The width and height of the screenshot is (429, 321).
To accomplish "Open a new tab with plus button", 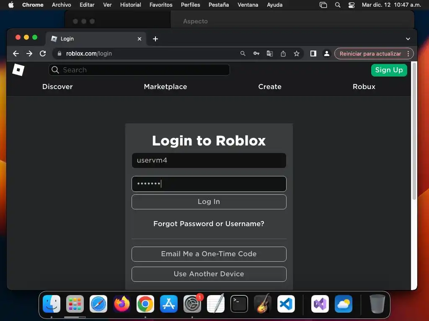I will pyautogui.click(x=155, y=39).
